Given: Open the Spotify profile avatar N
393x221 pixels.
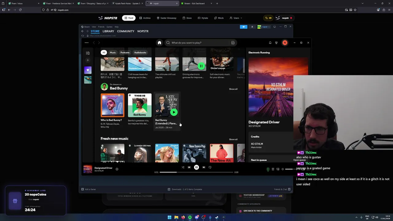Looking at the screenshot, I should tap(285, 43).
